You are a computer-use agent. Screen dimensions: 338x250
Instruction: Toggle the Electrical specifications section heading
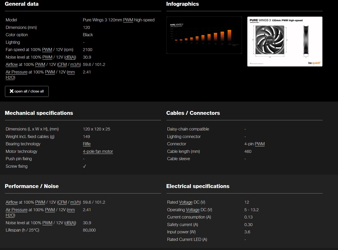(x=198, y=186)
